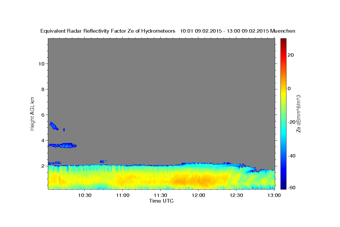Click the blue cloud patch near 5 km height
Image resolution: width=340 pixels, height=227 pixels.
click(54, 126)
